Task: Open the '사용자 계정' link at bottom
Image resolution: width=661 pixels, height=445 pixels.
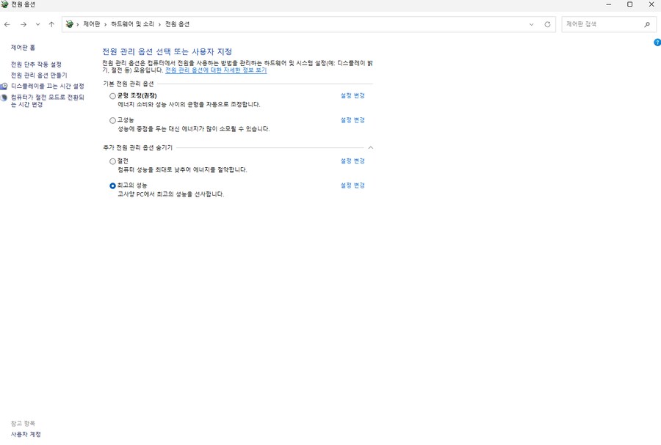Action: [x=25, y=433]
